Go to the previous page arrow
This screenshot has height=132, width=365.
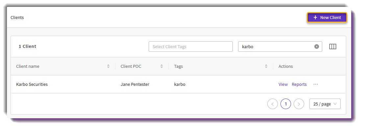click(273, 104)
